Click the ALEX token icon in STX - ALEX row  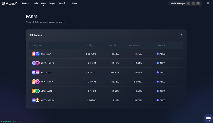coord(37,54)
